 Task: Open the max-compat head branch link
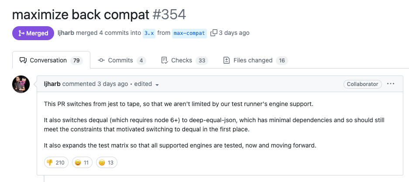click(x=189, y=33)
